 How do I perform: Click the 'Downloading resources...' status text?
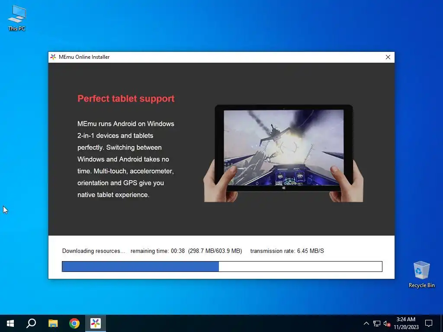click(93, 251)
